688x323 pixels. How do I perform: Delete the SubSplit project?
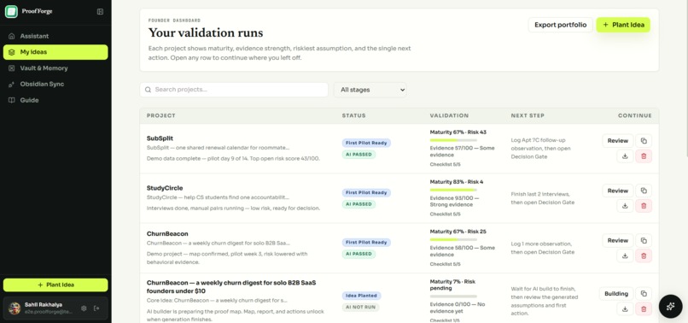click(644, 156)
